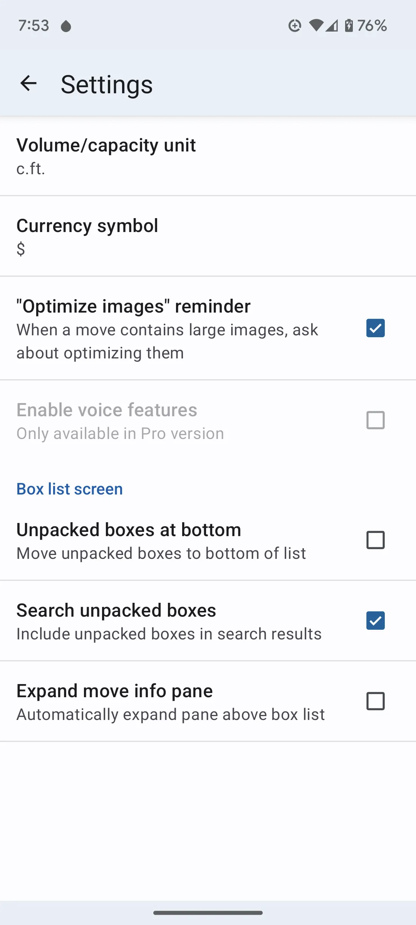
Task: Uncheck Search unpacked boxes
Action: (x=375, y=620)
